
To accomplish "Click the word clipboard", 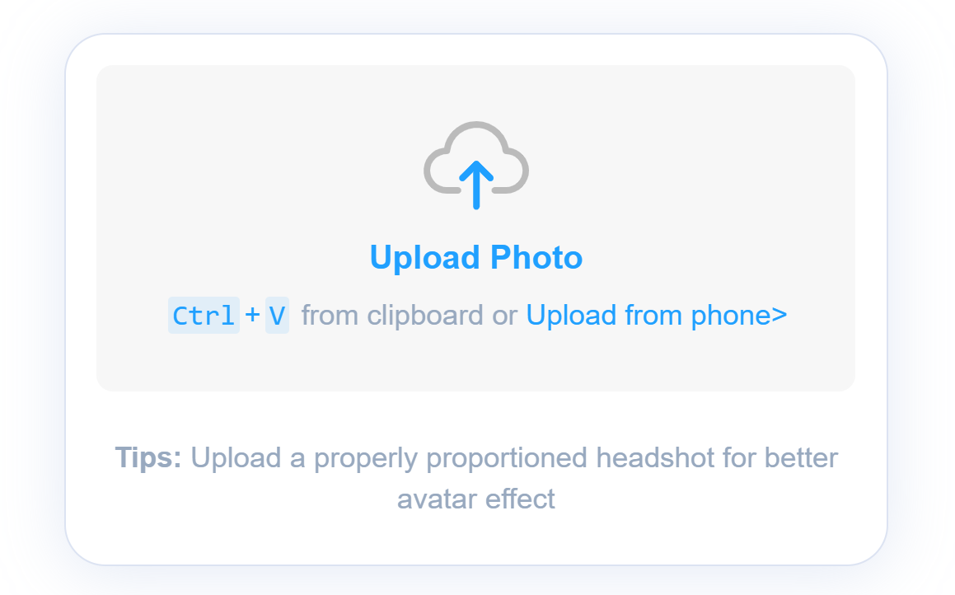I will click(425, 316).
